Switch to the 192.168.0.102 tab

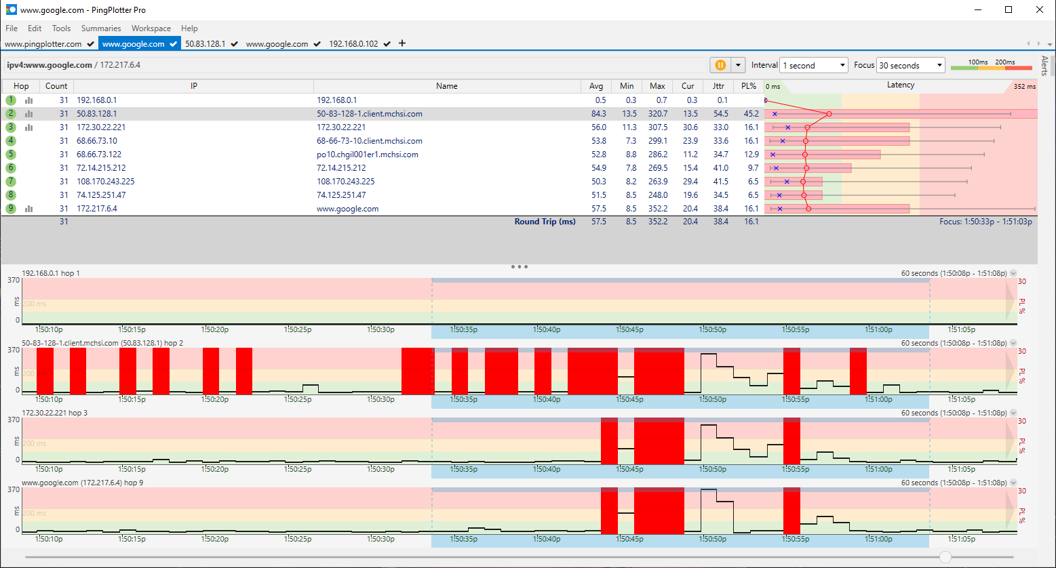[353, 43]
